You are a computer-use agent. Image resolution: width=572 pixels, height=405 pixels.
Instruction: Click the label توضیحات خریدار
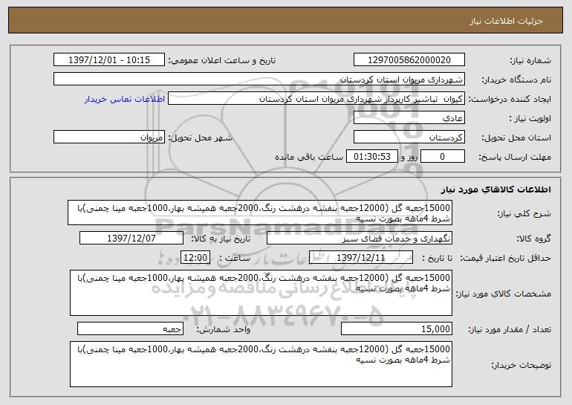521,365
